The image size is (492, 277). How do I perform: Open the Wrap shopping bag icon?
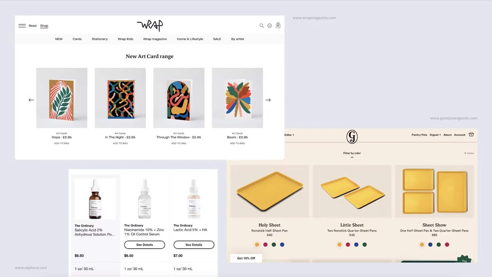coord(278,25)
